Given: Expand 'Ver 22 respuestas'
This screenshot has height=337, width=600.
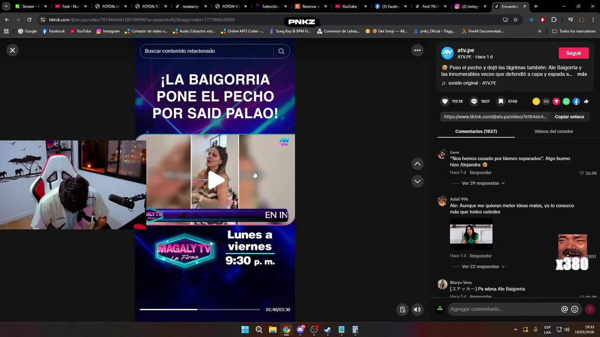Looking at the screenshot, I should coord(483,266).
